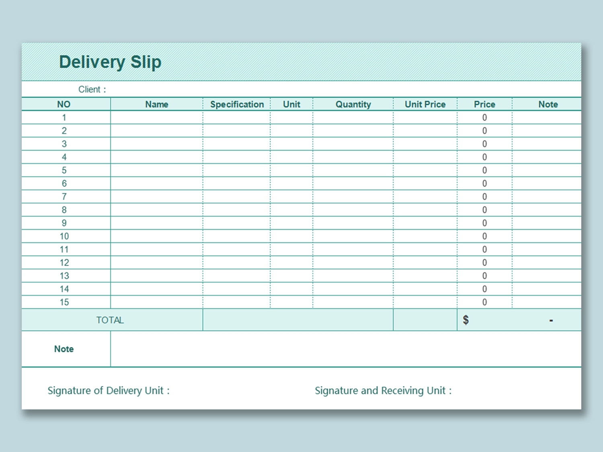Image resolution: width=603 pixels, height=452 pixels.
Task: Select the Unit Price column header
Action: [x=425, y=104]
